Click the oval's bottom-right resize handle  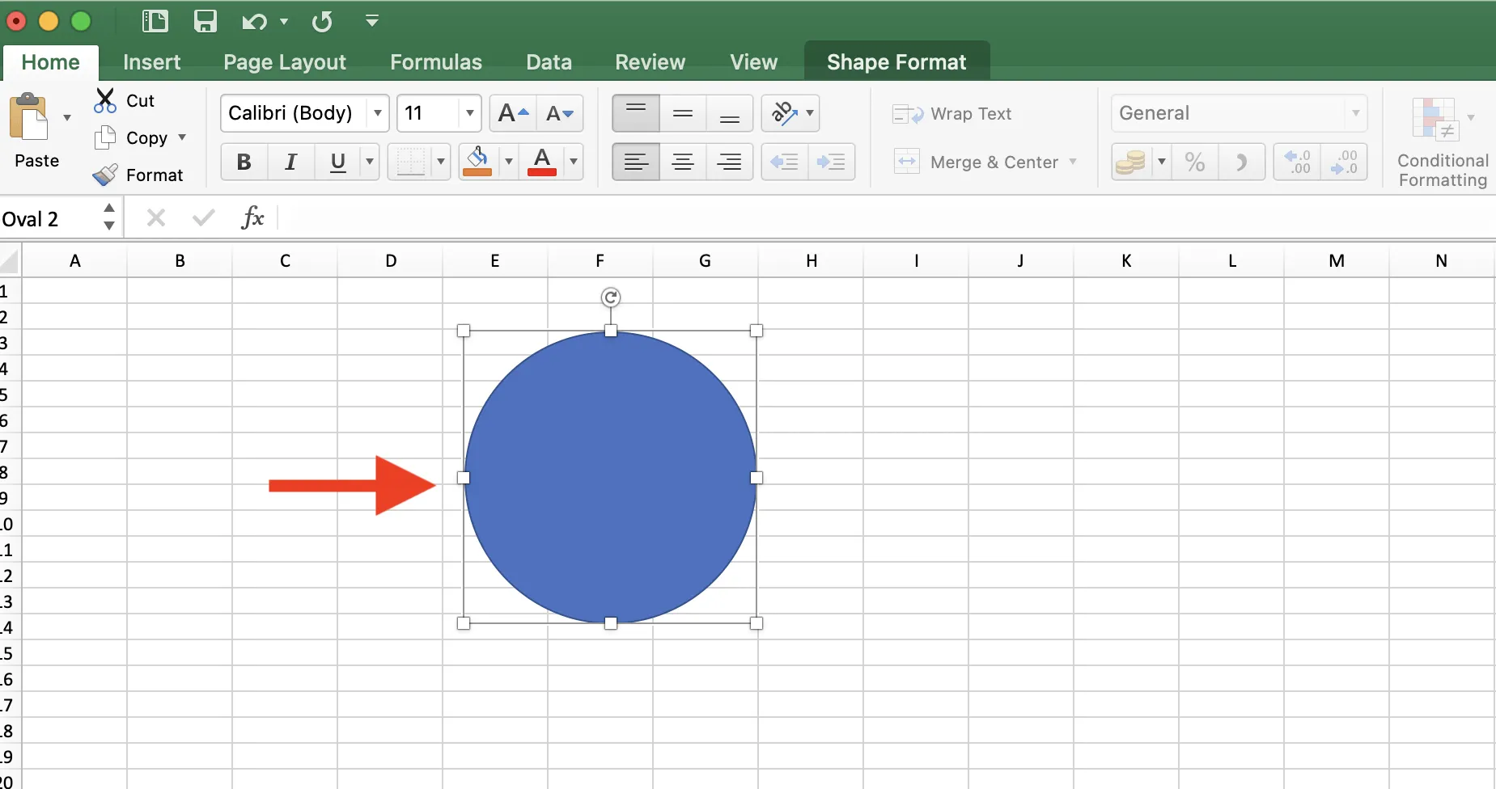[x=756, y=623]
